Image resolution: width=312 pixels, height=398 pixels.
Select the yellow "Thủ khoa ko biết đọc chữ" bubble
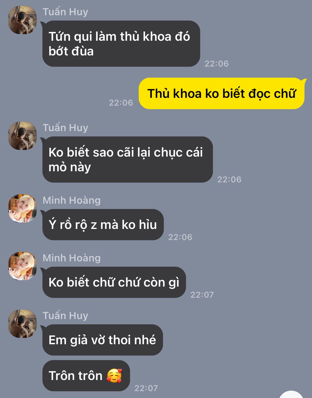222,93
